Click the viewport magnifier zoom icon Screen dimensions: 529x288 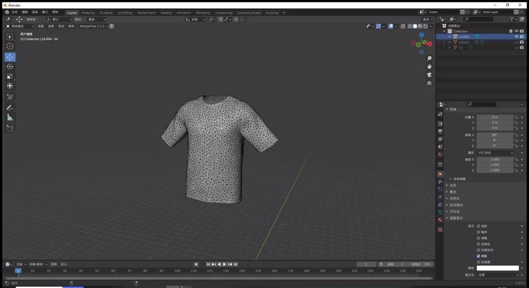click(x=430, y=58)
